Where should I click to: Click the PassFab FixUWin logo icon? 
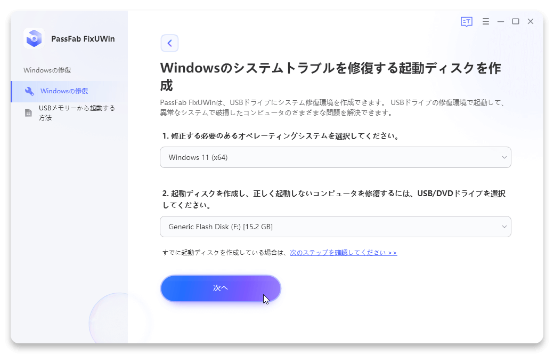click(34, 38)
